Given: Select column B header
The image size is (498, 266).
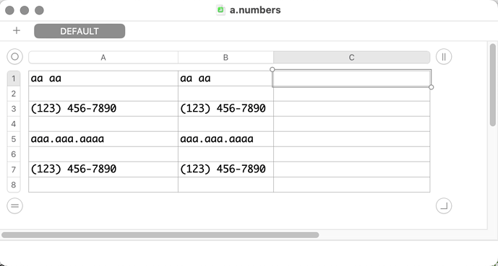Looking at the screenshot, I should tap(226, 58).
